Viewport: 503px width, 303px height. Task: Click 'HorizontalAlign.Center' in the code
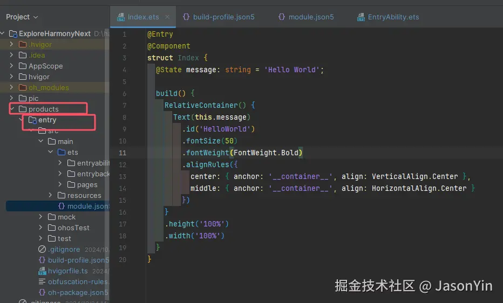[419, 188]
